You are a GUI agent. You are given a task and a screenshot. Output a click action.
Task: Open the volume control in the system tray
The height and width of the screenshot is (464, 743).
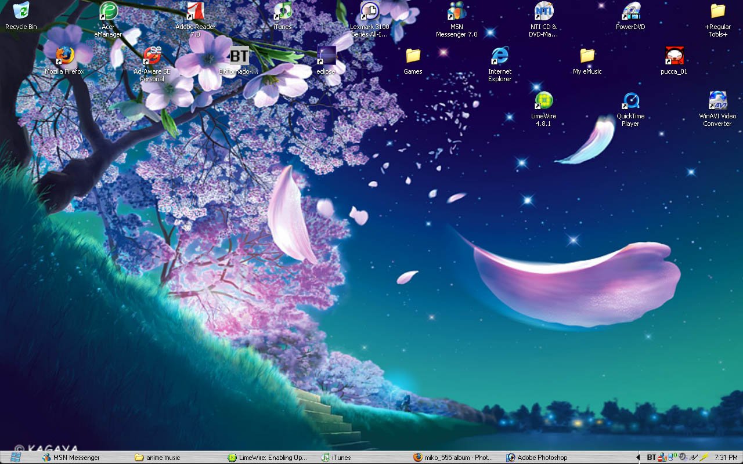[x=683, y=457]
